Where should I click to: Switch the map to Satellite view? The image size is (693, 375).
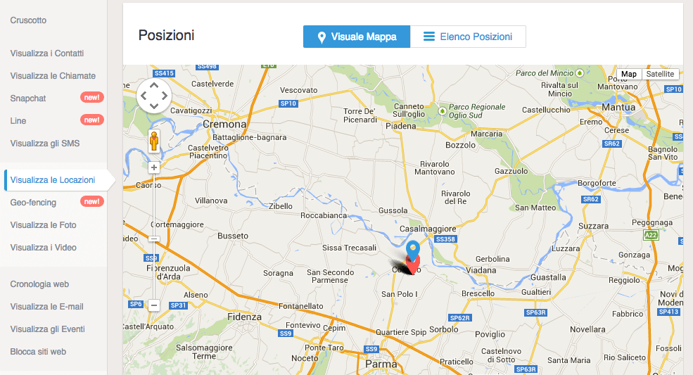(x=660, y=75)
